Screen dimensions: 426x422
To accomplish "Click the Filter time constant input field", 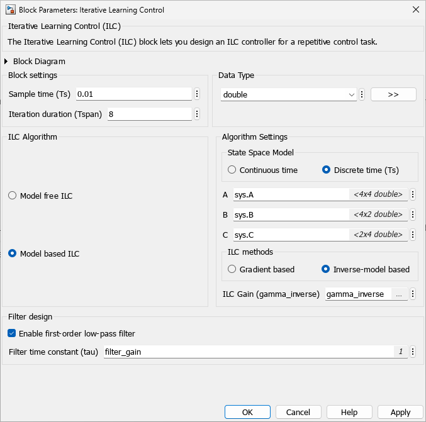I will [249, 352].
